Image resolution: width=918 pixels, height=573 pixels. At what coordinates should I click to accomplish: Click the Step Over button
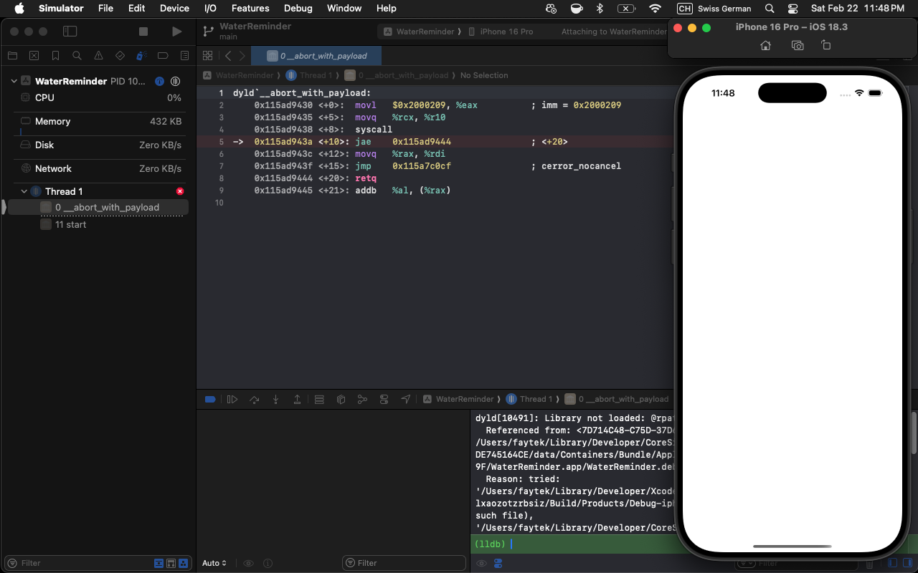(254, 399)
